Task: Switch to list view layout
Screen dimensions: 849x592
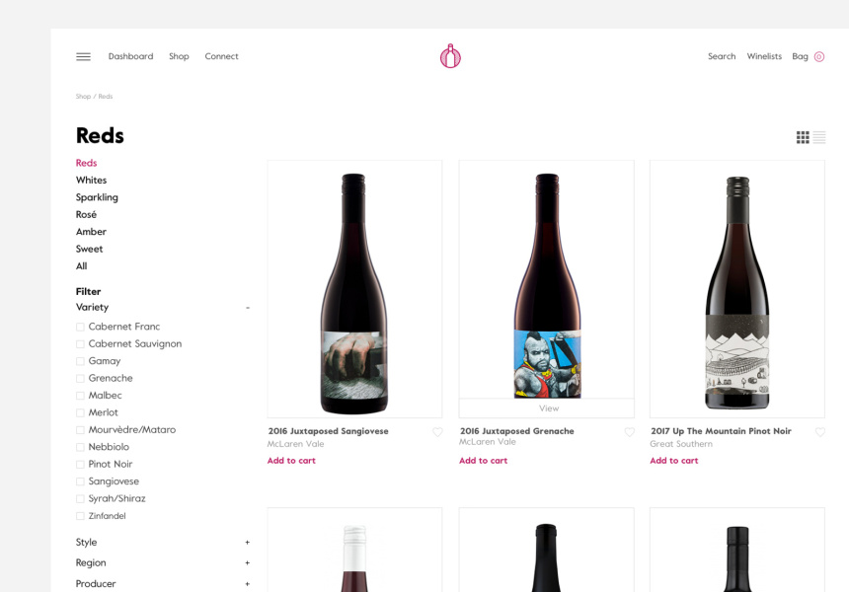Action: coord(819,137)
